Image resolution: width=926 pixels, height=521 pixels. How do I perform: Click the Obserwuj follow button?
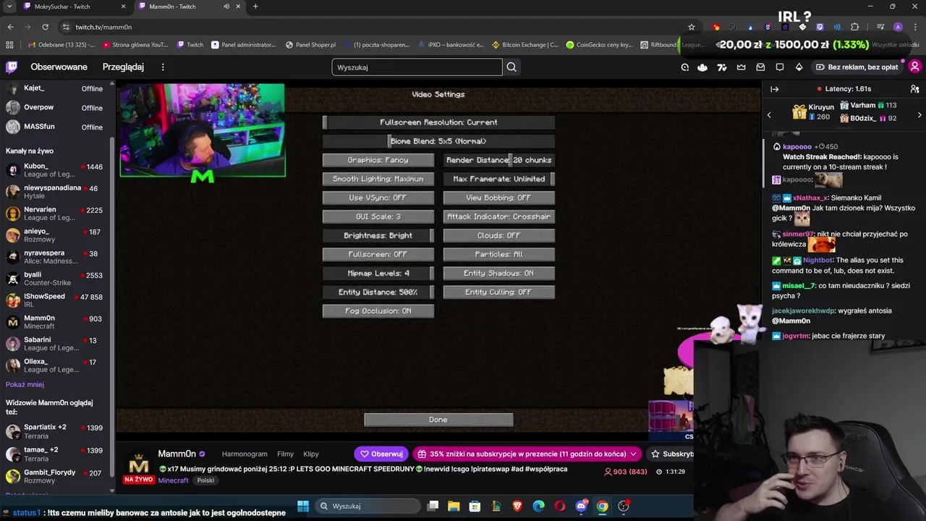point(381,454)
